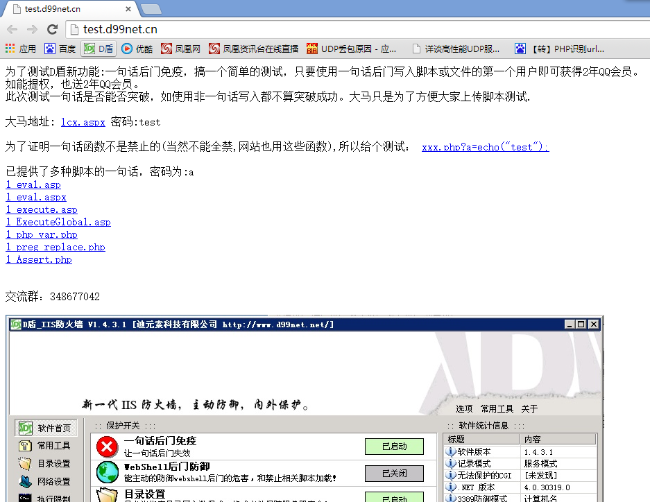Image resolution: width=650 pixels, height=502 pixels.
Task: Open the 关于 menu in D盾
Action: click(x=529, y=409)
